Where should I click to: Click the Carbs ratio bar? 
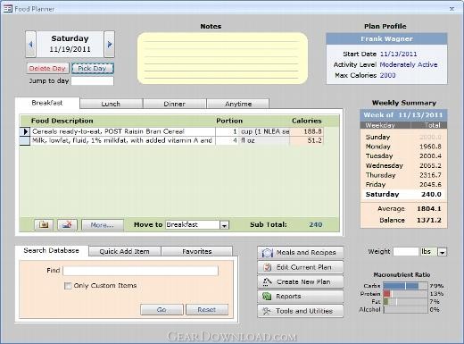[x=405, y=286]
